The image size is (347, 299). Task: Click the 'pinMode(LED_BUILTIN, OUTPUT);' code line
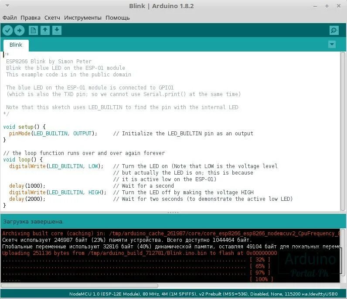coord(53,134)
